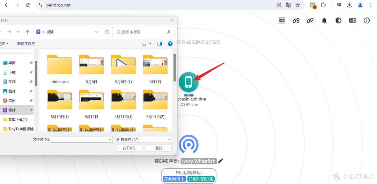This screenshot has width=377, height=184.
Task: Click the file list vertical scrollbar
Action: coord(175,68)
